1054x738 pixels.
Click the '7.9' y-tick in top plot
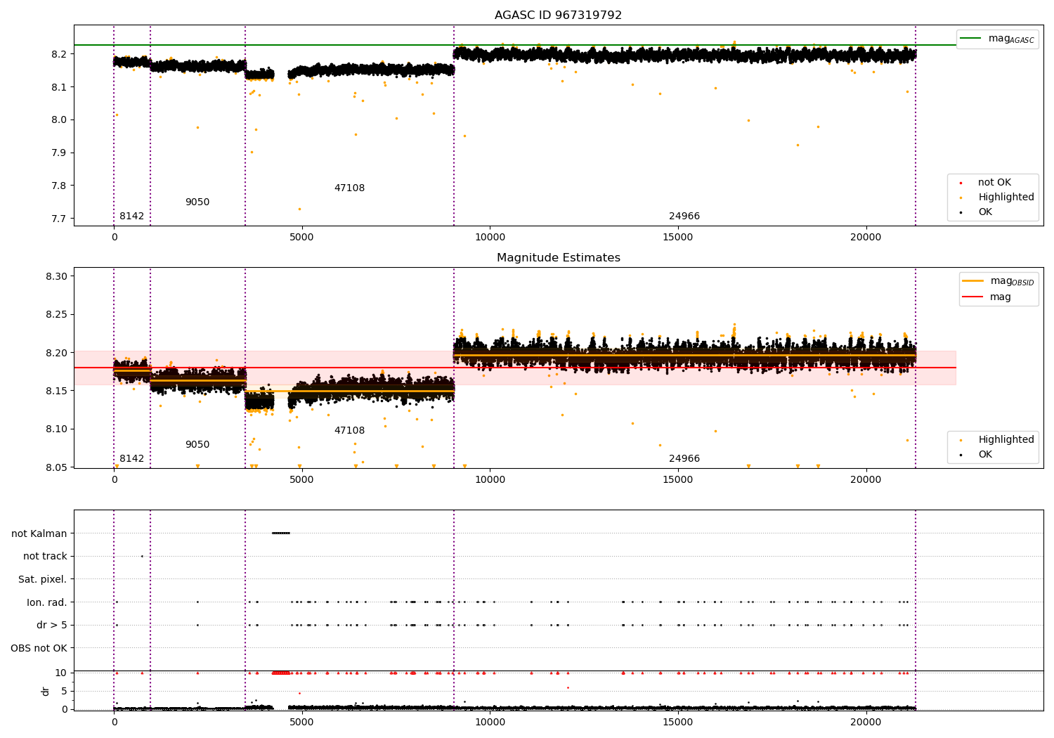click(x=58, y=153)
